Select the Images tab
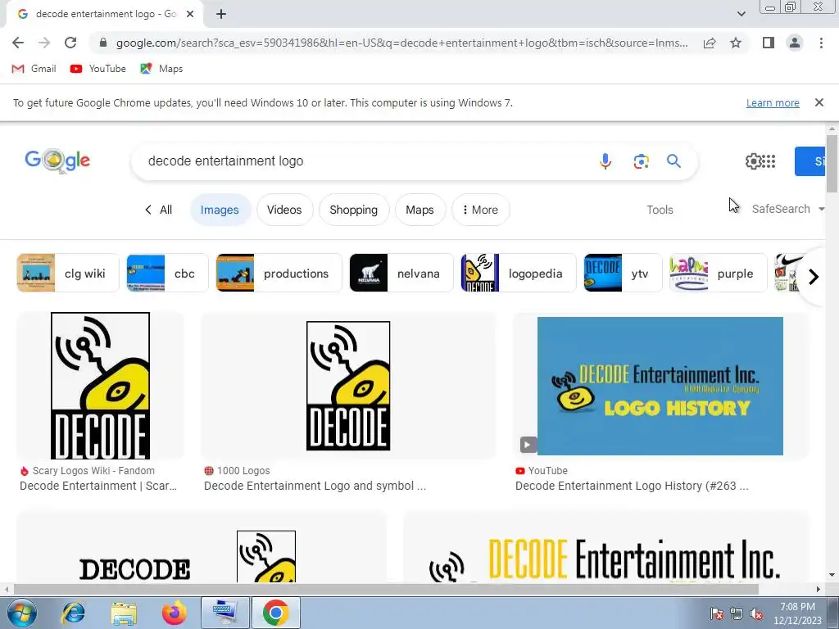This screenshot has width=839, height=629. pos(220,210)
